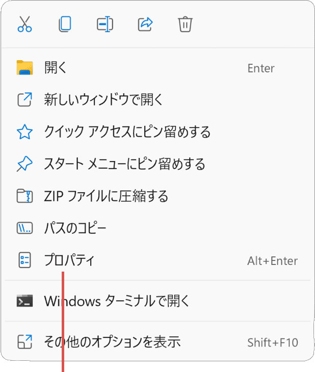Choose その他のオプションを表示
Viewport: 315px width, 372px height.
tap(157, 342)
